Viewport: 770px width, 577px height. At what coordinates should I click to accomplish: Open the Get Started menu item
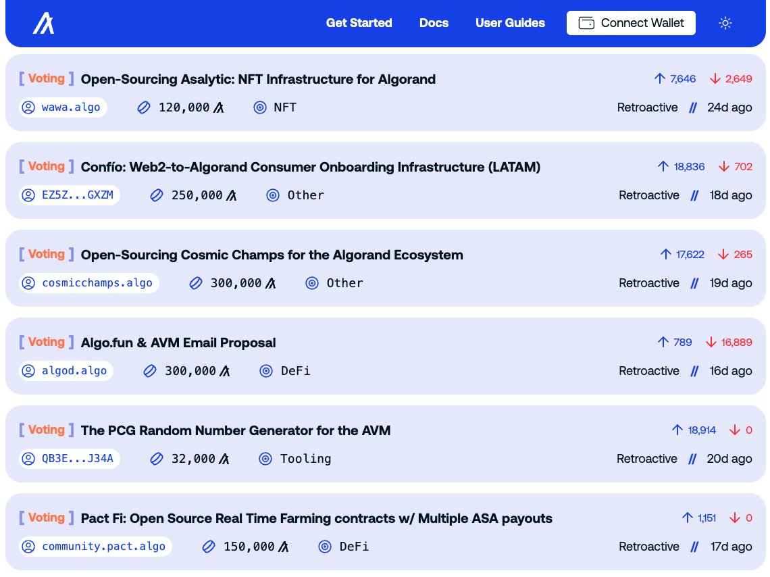[359, 23]
